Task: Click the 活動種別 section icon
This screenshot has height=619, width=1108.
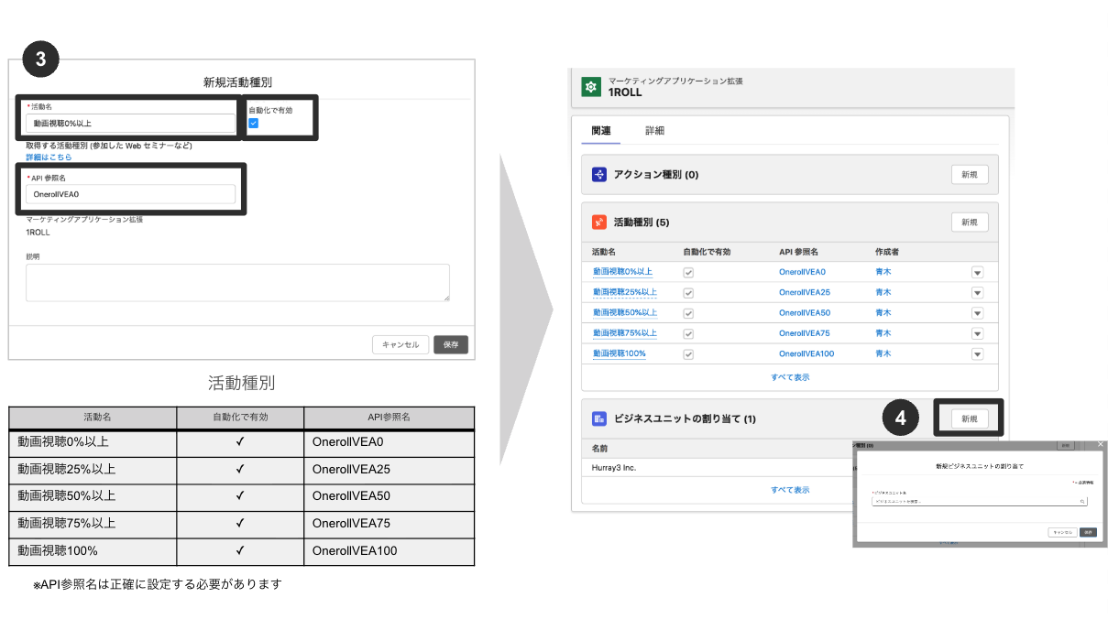Action: click(598, 222)
